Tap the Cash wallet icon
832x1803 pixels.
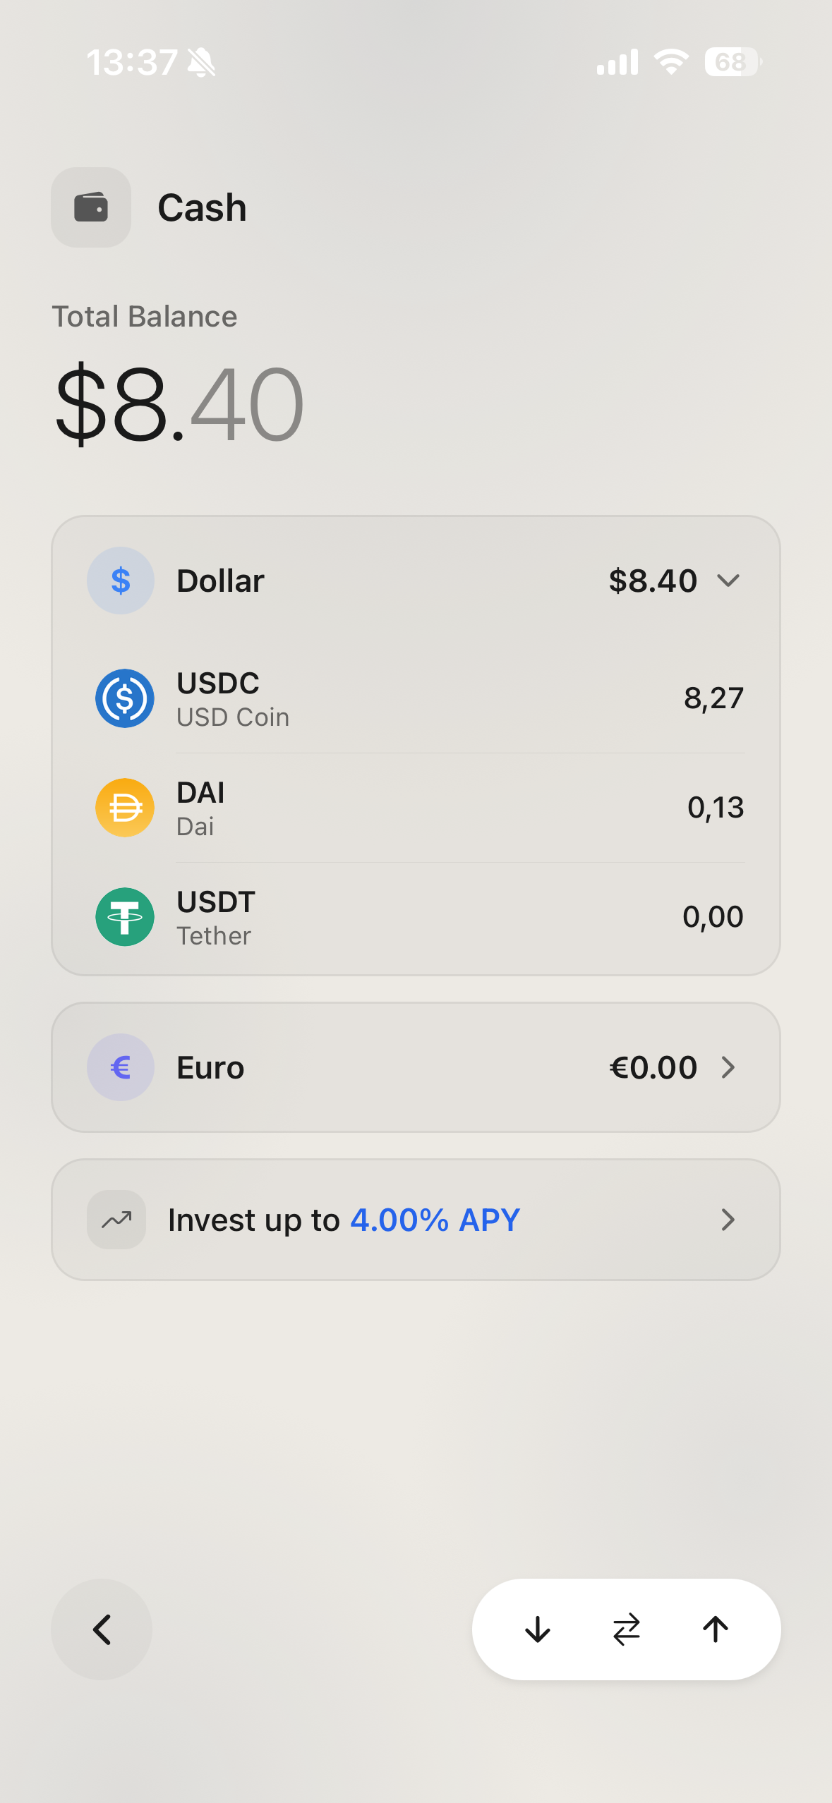pyautogui.click(x=91, y=207)
